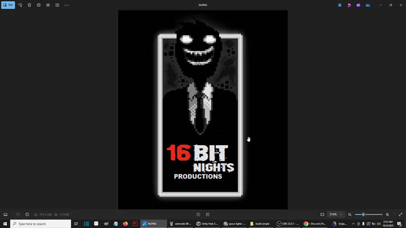This screenshot has height=228, width=406.
Task: Click the visual search icon at the bottom center
Action: point(208,214)
